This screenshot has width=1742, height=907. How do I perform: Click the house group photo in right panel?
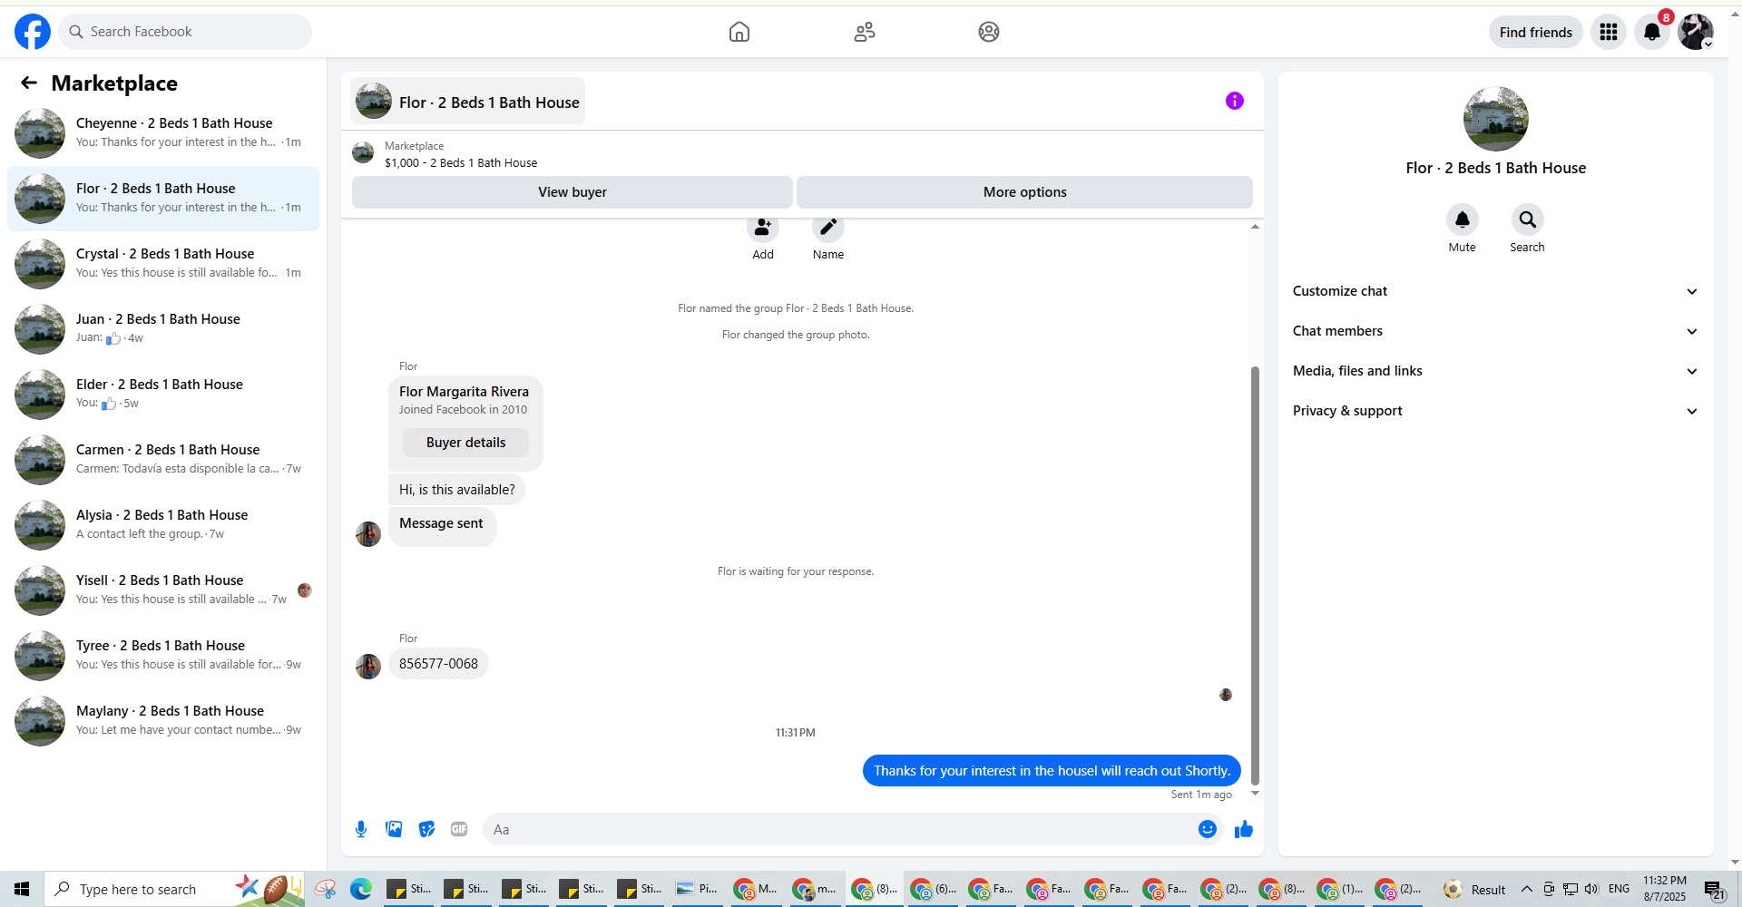(x=1495, y=119)
